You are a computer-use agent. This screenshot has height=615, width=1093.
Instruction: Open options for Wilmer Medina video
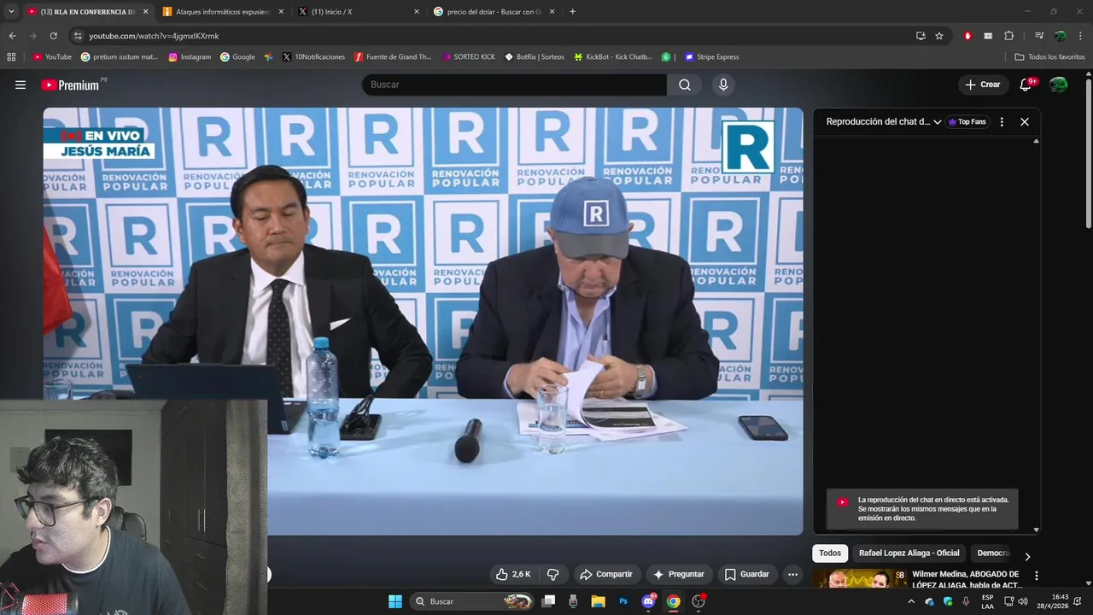pyautogui.click(x=1036, y=576)
